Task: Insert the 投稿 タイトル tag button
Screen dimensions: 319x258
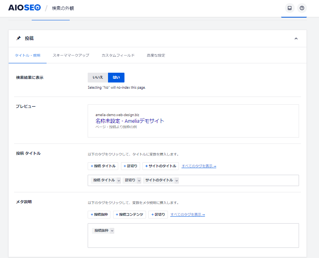Action: (103, 166)
